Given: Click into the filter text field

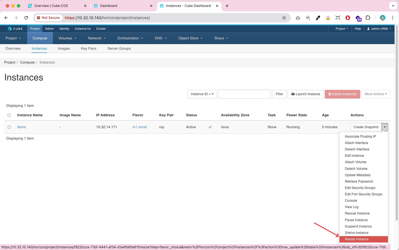Looking at the screenshot, I should pos(244,94).
